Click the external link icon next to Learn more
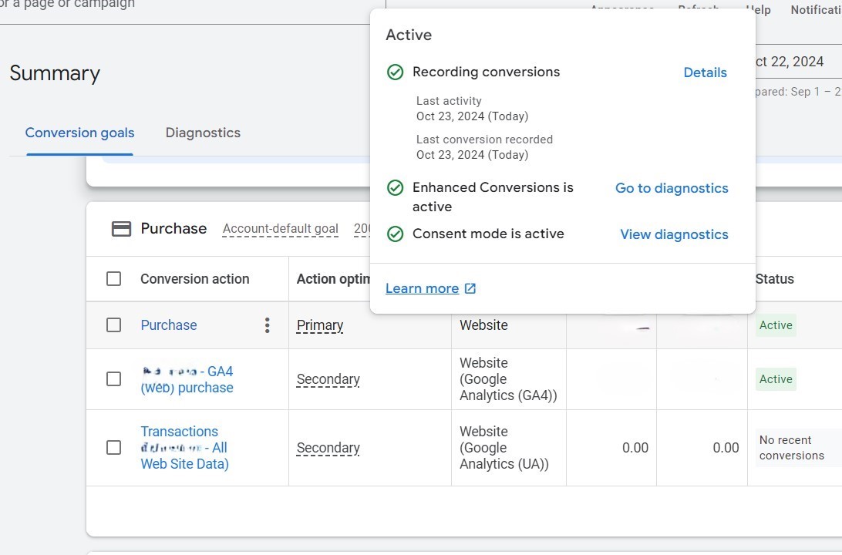 point(470,288)
